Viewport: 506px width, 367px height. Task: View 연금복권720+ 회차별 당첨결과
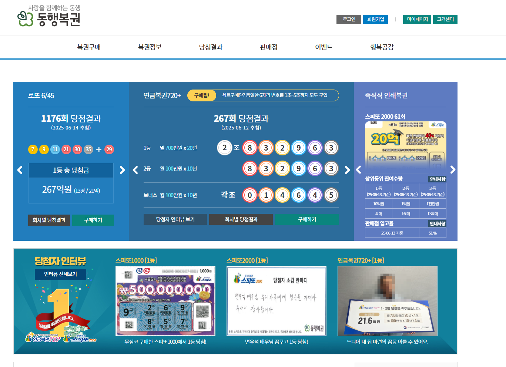pyautogui.click(x=241, y=219)
